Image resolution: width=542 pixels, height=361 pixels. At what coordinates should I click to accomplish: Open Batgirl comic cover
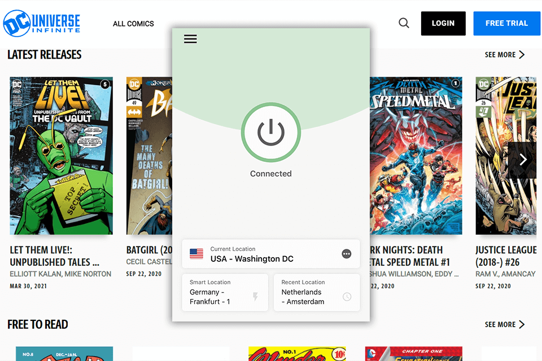(149, 156)
